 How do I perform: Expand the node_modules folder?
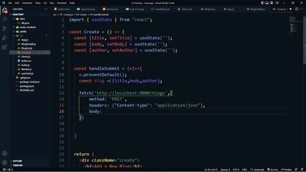(28, 27)
